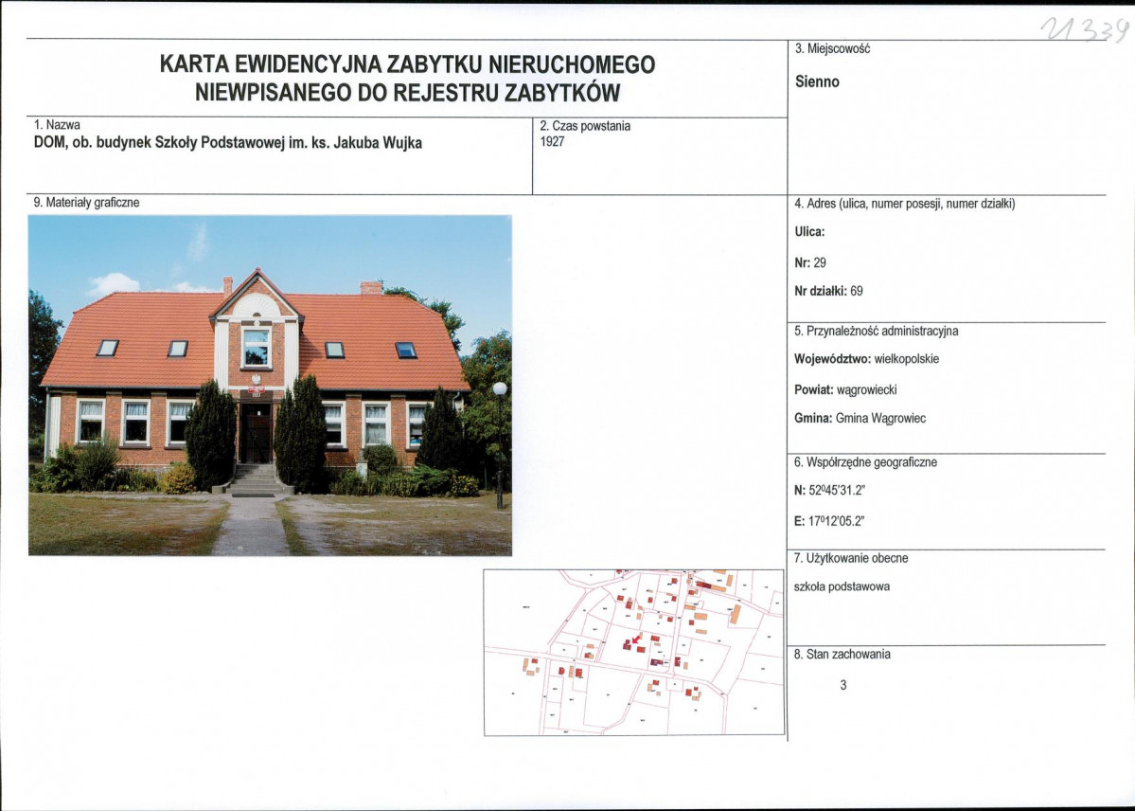Select the label "5. Przynależność administracyjna"
This screenshot has height=811, width=1135.
point(876,332)
